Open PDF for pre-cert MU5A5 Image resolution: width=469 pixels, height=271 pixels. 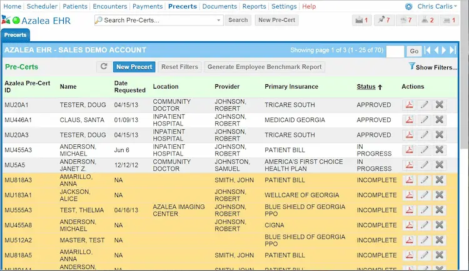(x=409, y=165)
